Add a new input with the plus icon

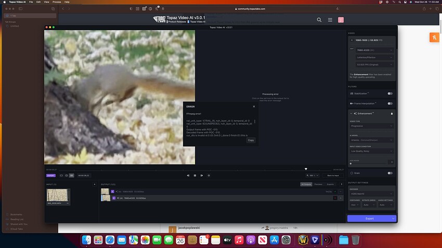(95, 185)
